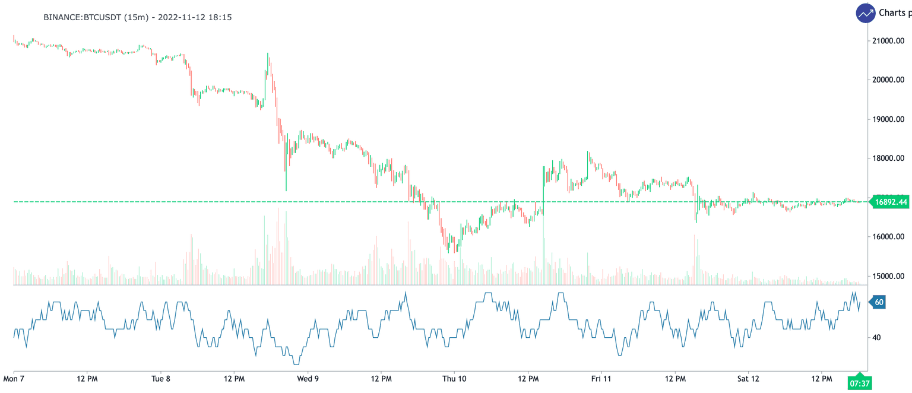Click the 'Charts p' text beside the logo
Image resolution: width=912 pixels, height=393 pixels.
tap(894, 13)
